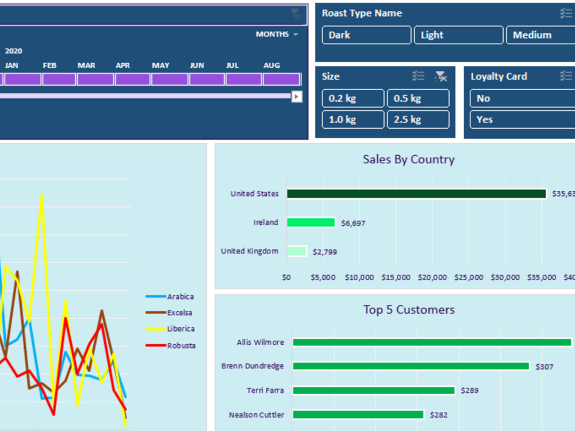Filter by 2.5 kg size
The image size is (575, 431).
point(418,120)
